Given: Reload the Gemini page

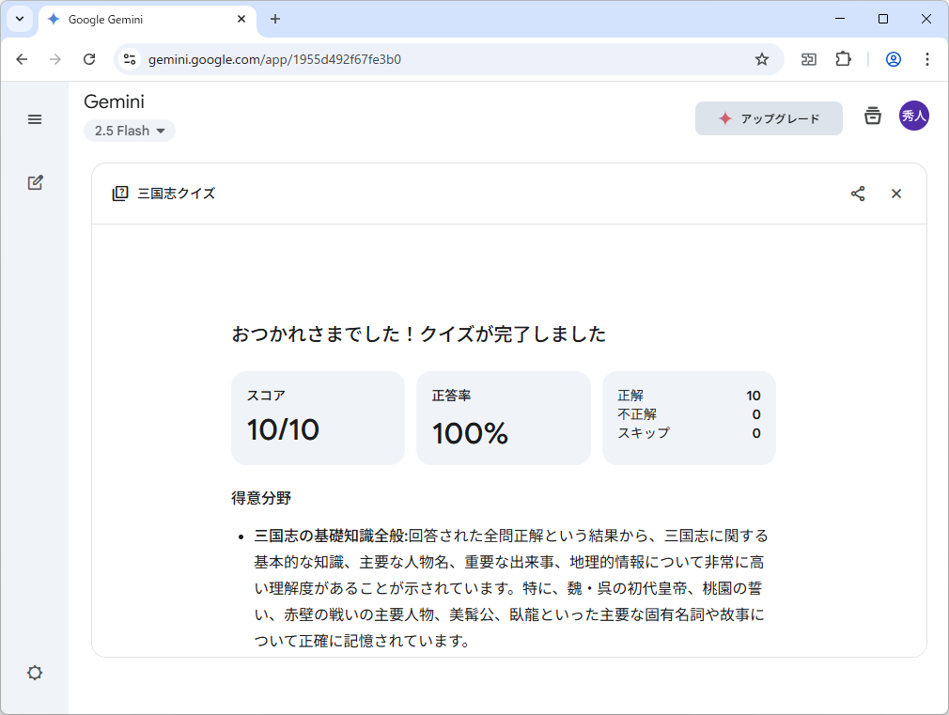Looking at the screenshot, I should click(x=89, y=58).
